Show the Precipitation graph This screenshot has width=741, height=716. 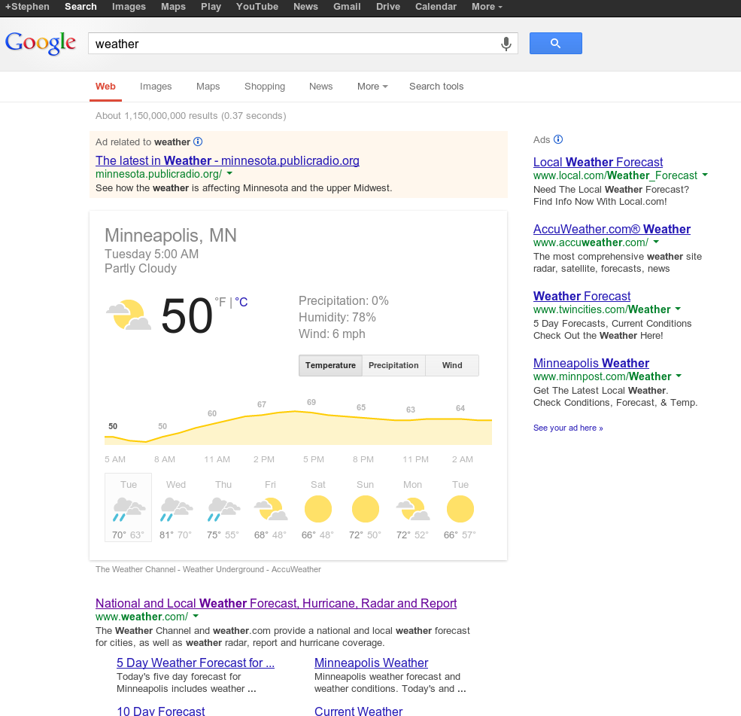[x=393, y=366]
